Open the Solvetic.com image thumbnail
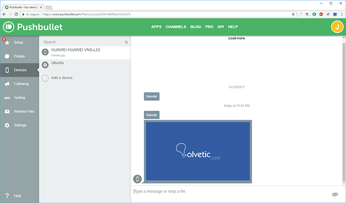This screenshot has width=346, height=203. point(198,152)
